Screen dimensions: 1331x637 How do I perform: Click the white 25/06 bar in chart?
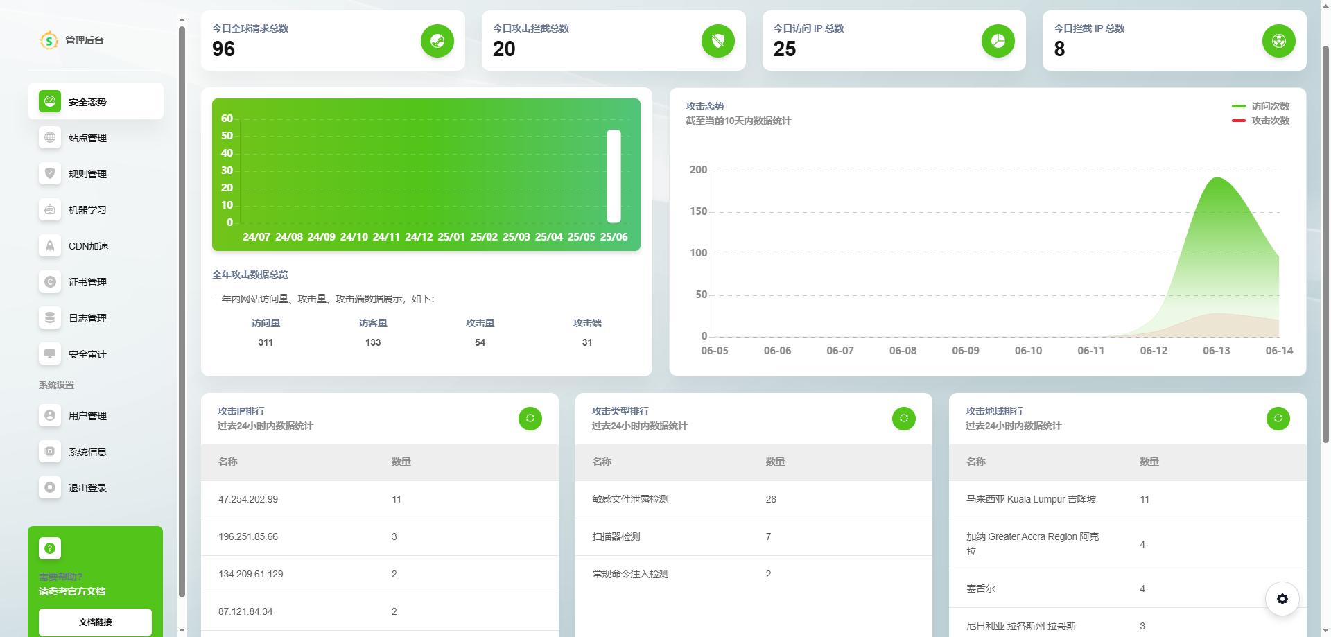pos(614,176)
